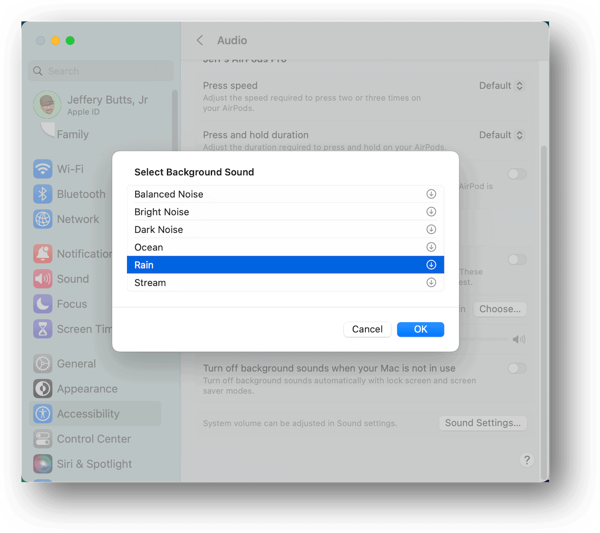Click the help question mark button
600x533 pixels.
(526, 460)
